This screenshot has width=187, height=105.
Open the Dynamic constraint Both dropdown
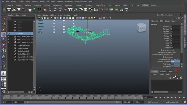point(176,62)
